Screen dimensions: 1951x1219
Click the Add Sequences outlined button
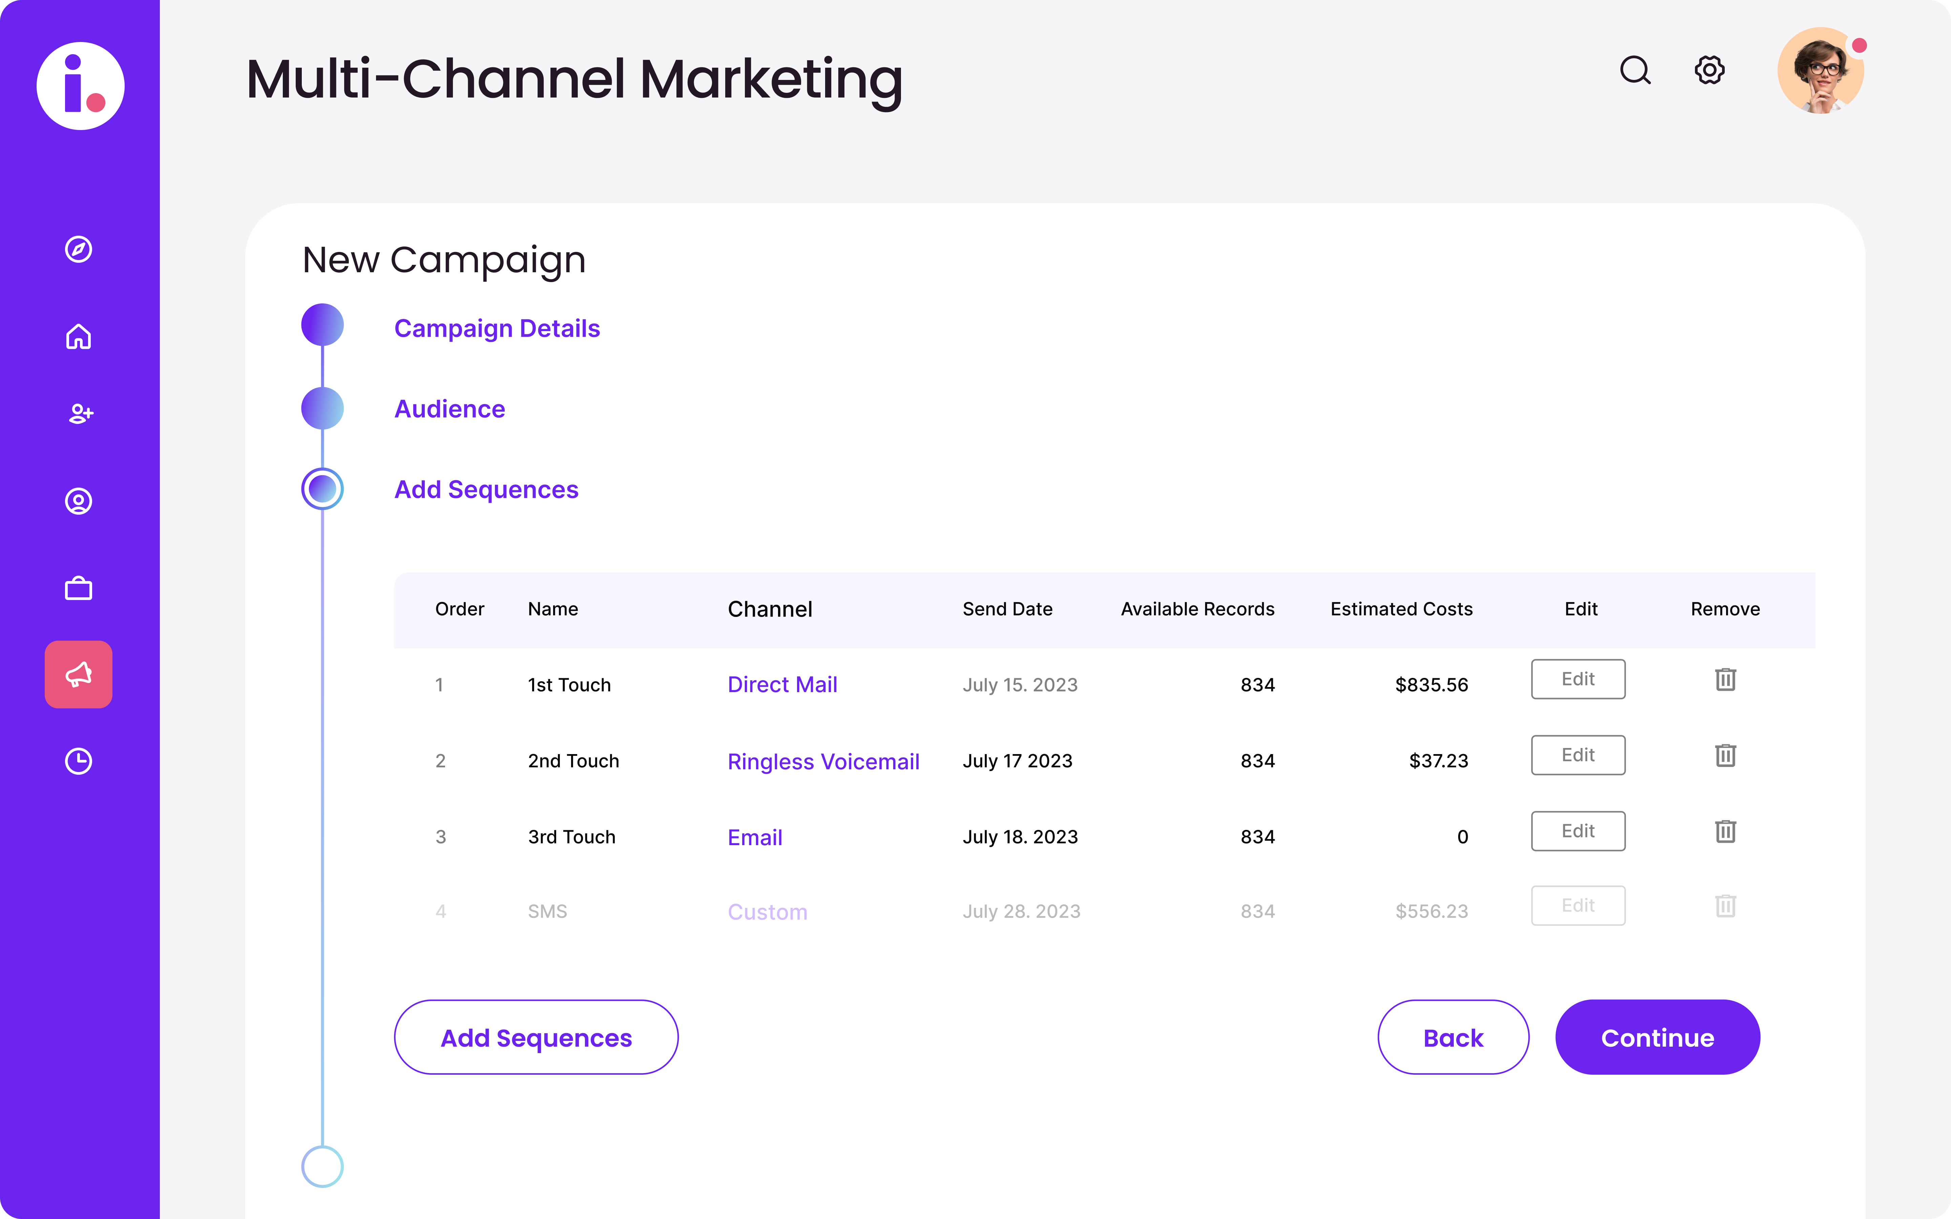click(536, 1038)
